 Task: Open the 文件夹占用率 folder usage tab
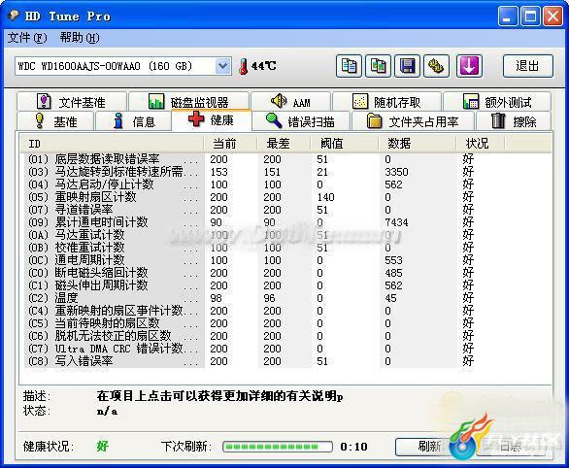413,120
